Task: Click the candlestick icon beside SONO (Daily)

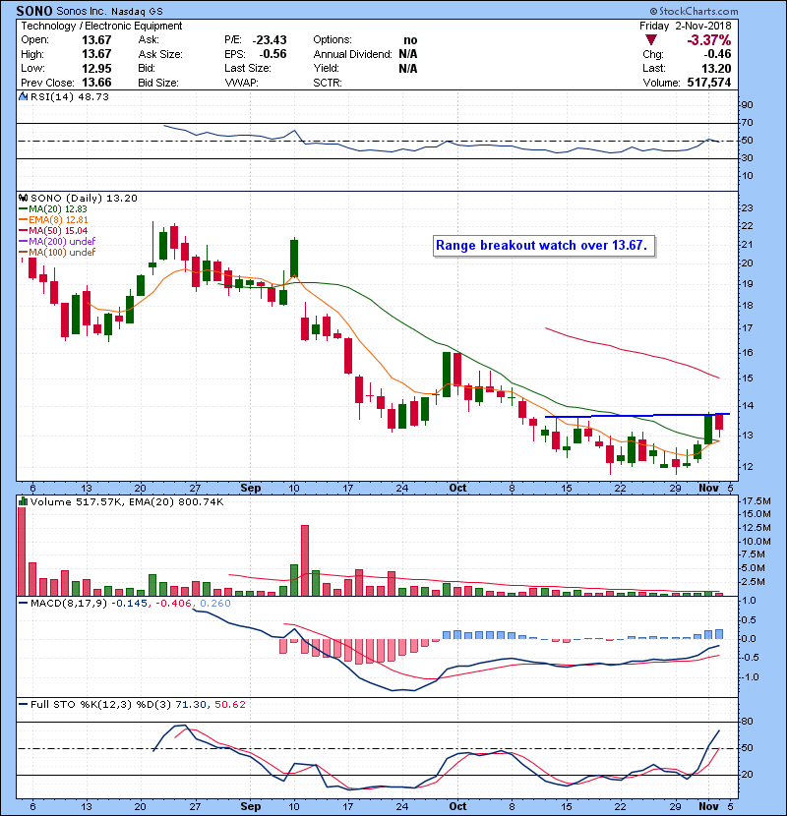Action: coord(24,198)
